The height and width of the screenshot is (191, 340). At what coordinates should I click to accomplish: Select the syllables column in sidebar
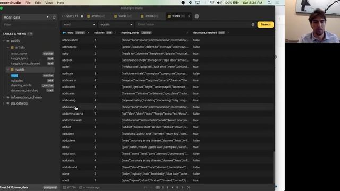[x=17, y=81]
